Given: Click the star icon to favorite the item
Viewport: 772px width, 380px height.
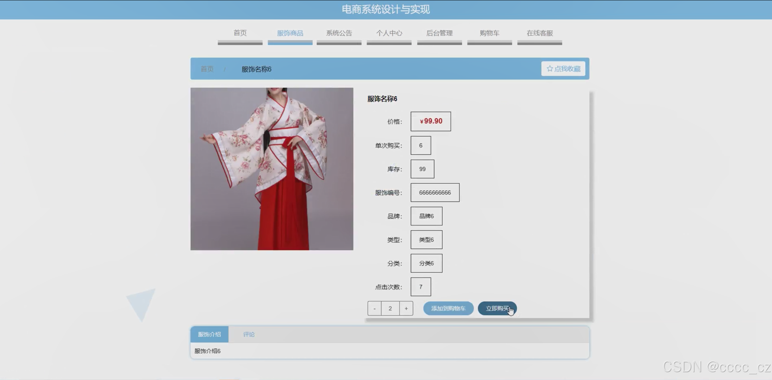Looking at the screenshot, I should 550,69.
